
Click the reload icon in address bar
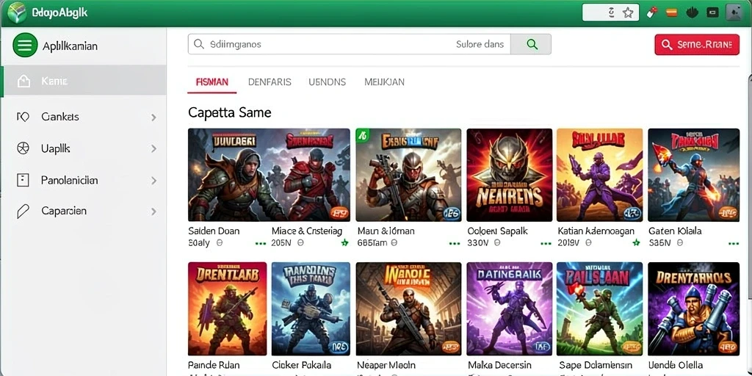[612, 13]
